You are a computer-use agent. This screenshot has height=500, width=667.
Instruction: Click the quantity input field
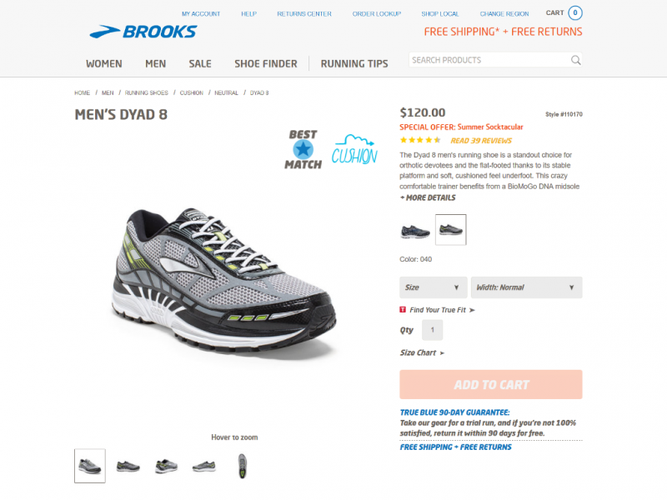432,330
